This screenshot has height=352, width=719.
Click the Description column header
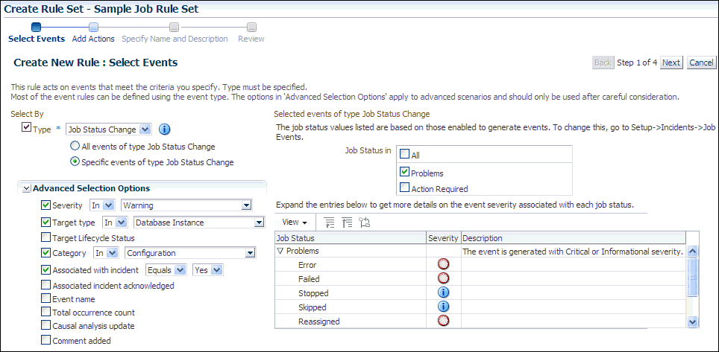[573, 238]
